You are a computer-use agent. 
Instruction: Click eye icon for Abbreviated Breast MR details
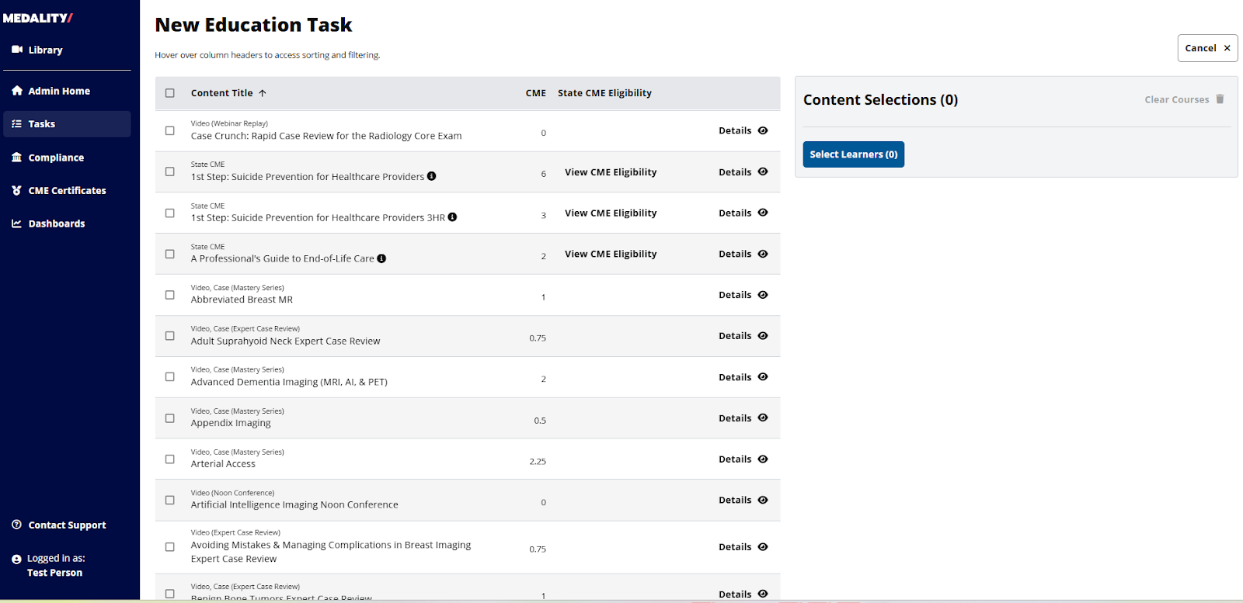click(763, 295)
